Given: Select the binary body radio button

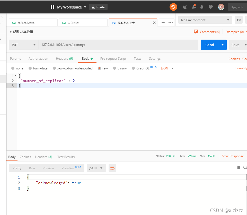Looking at the screenshot, I should tap(114, 68).
